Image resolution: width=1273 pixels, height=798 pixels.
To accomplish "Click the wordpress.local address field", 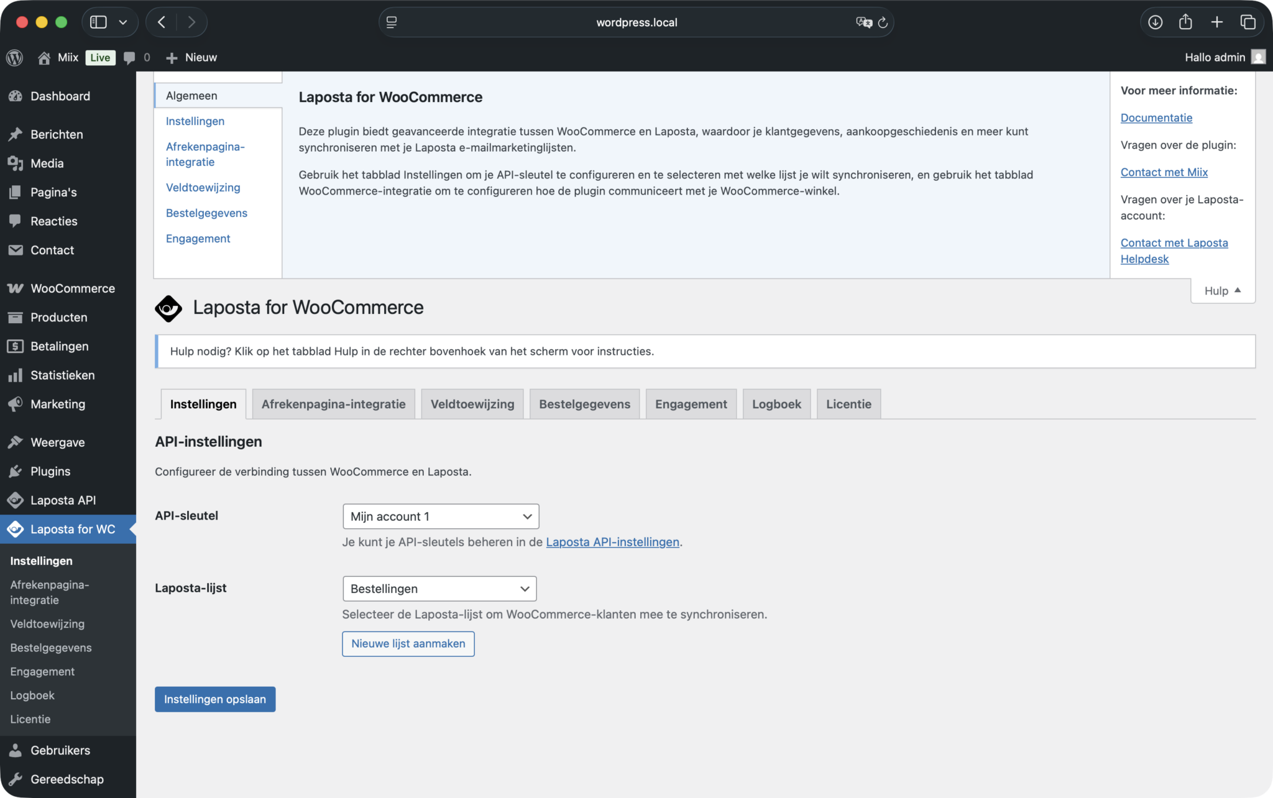I will [636, 22].
